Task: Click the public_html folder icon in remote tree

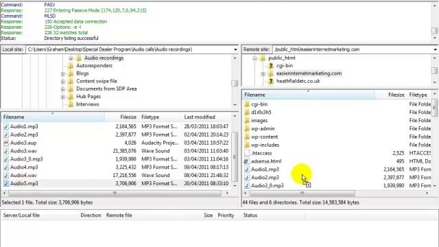Action: click(263, 58)
